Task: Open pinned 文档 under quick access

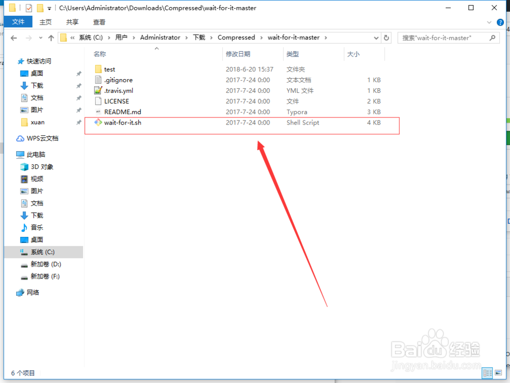Action: (37, 98)
